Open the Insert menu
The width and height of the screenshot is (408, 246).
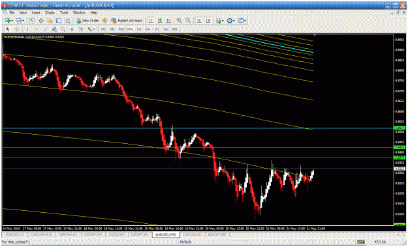(x=36, y=12)
